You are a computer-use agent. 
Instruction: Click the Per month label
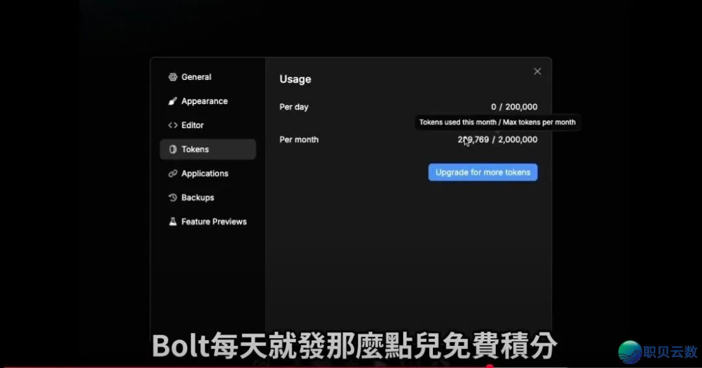(299, 140)
